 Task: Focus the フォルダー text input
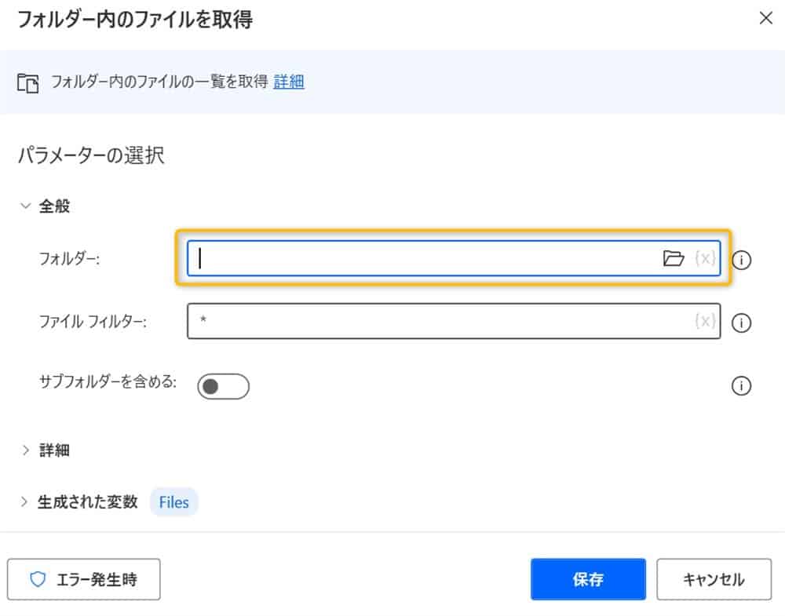(x=424, y=258)
